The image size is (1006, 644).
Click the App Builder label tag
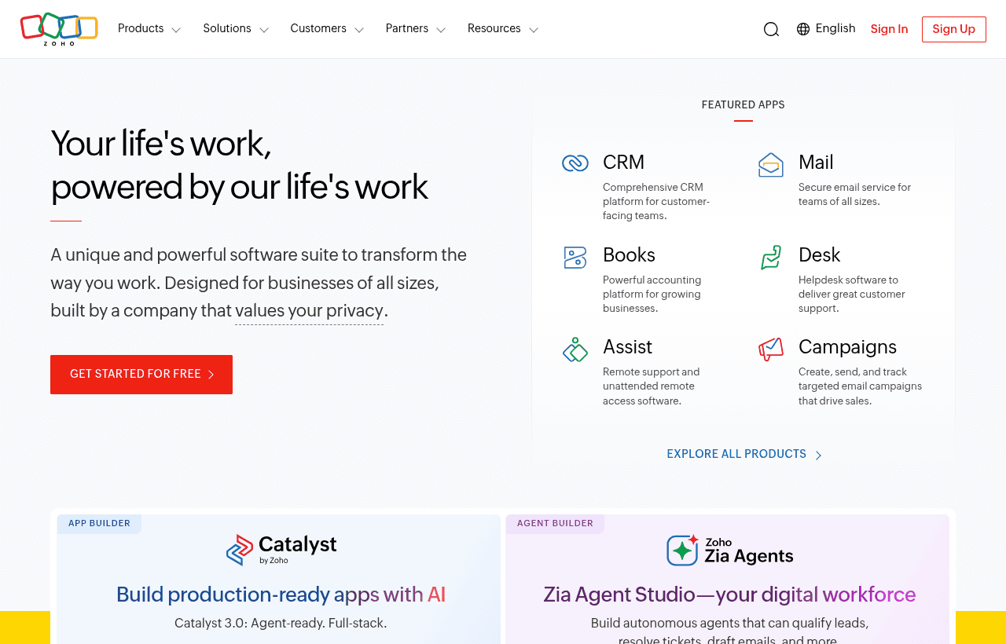[99, 524]
